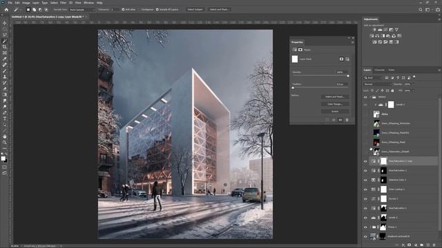This screenshot has height=248, width=442.
Task: Hide the Levels 2 layer
Action: [365, 218]
